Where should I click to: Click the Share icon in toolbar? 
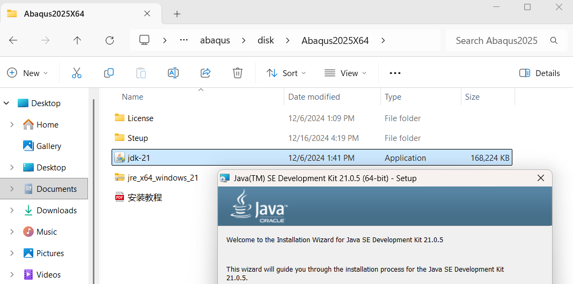[x=205, y=73]
